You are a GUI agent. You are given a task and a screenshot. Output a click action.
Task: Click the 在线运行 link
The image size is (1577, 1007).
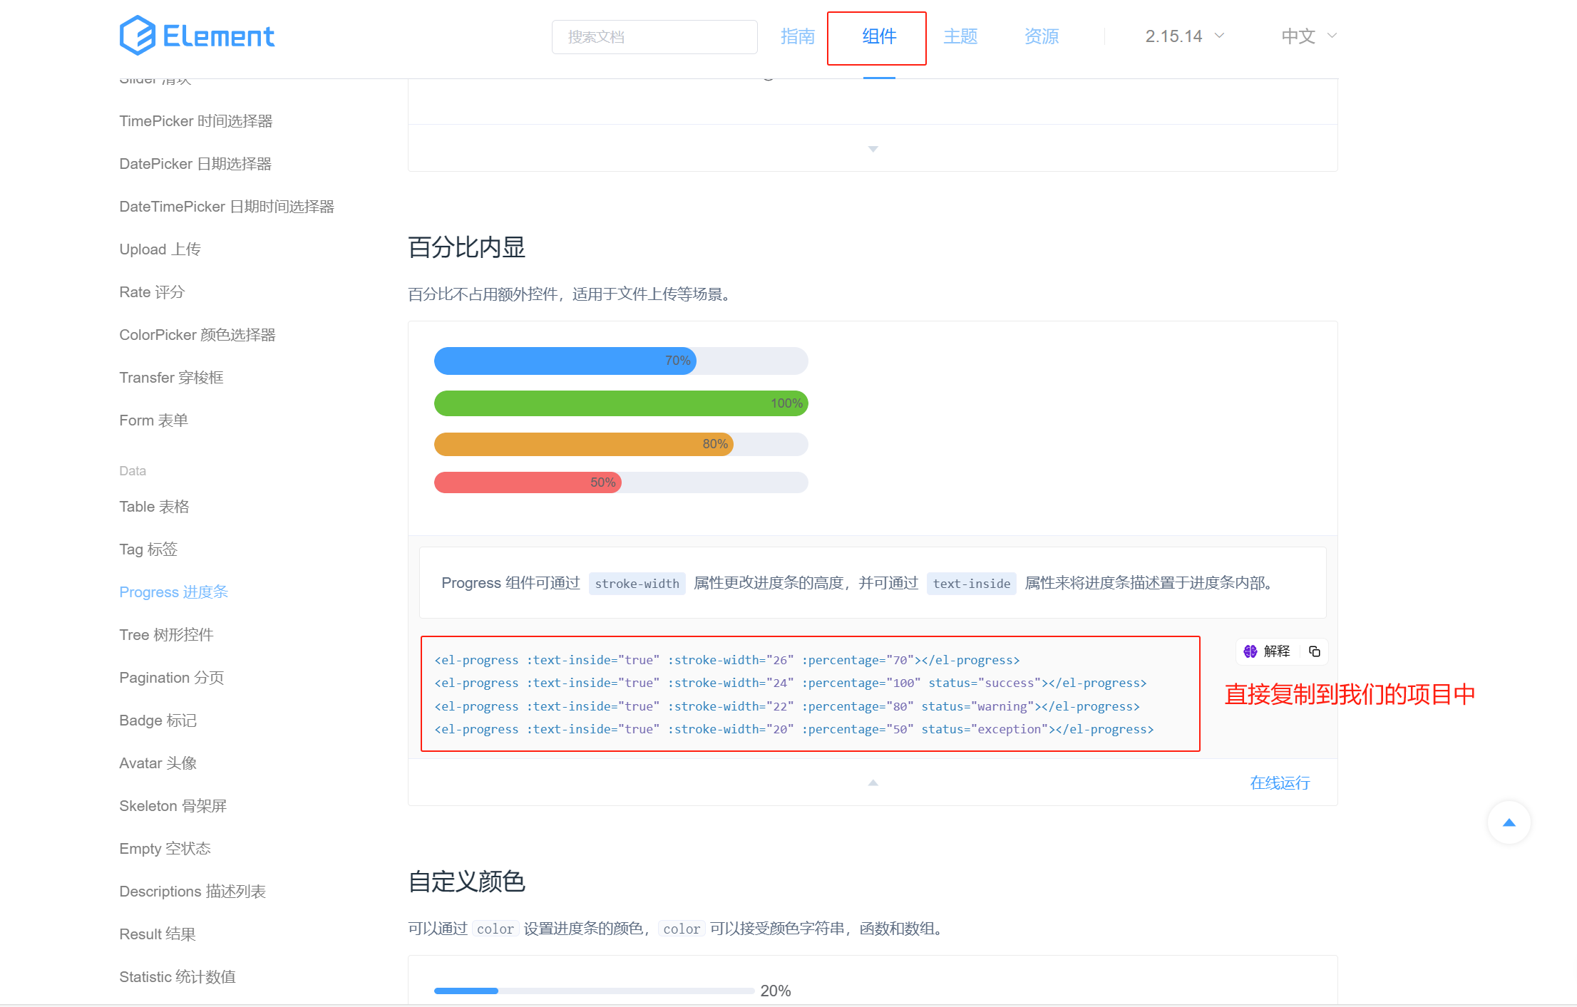tap(1279, 783)
